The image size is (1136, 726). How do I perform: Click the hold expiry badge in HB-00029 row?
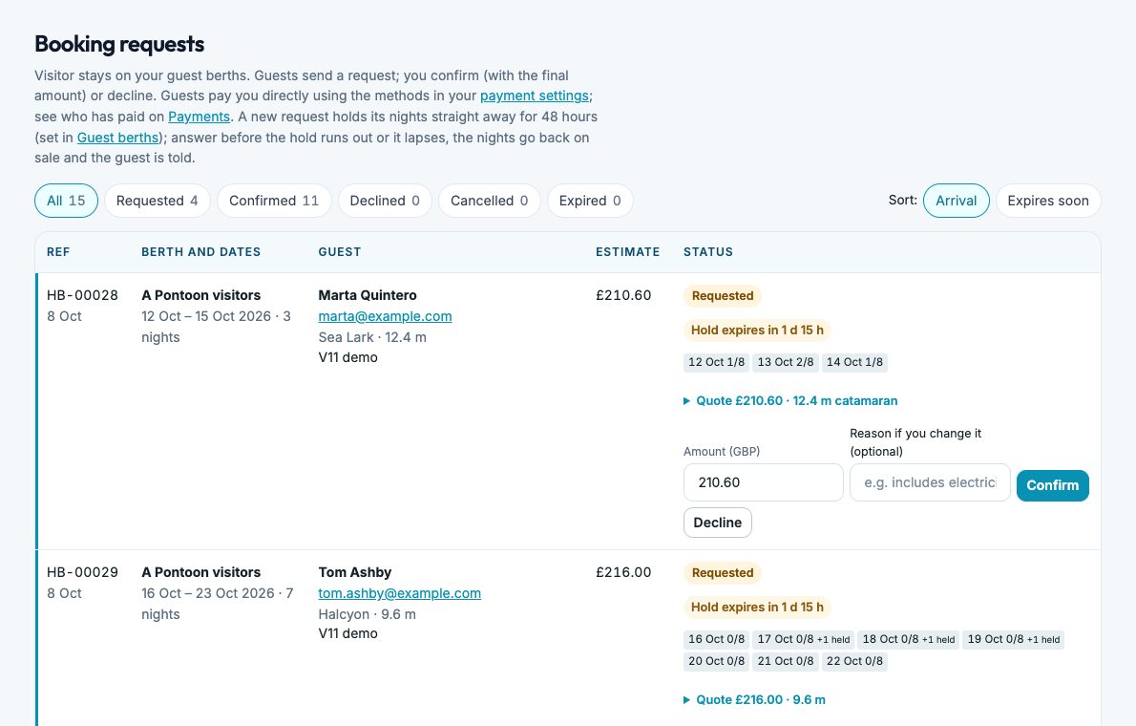(x=757, y=607)
